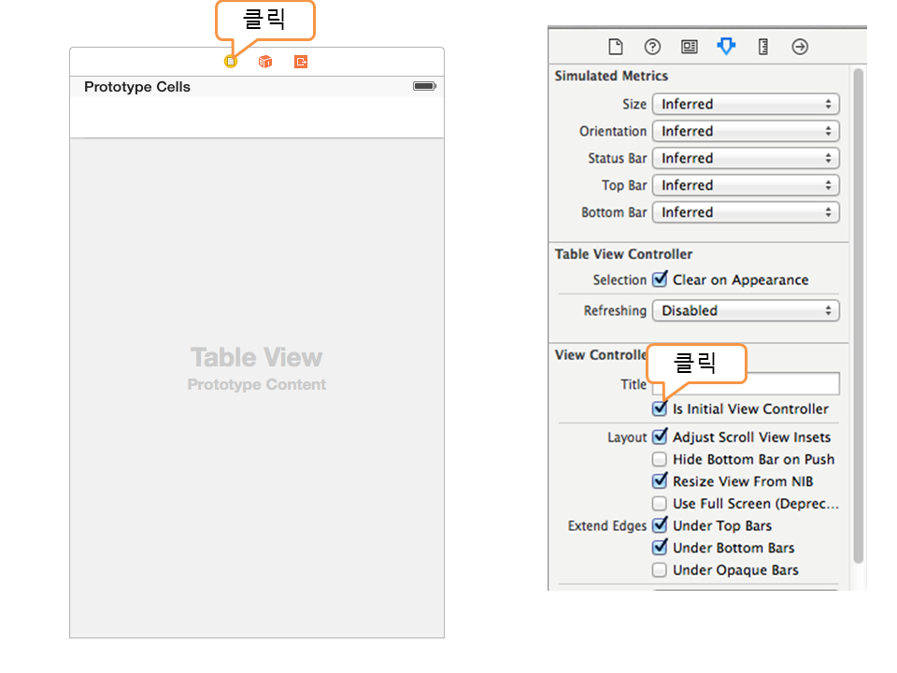Select the Attributes inspector icon

click(726, 47)
